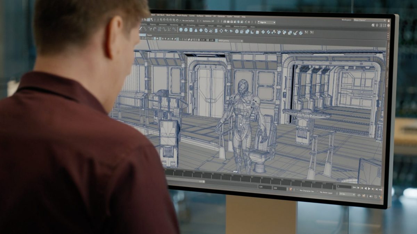
Task: Open the sRGB gamma color space dropdown
Action: click(x=230, y=41)
